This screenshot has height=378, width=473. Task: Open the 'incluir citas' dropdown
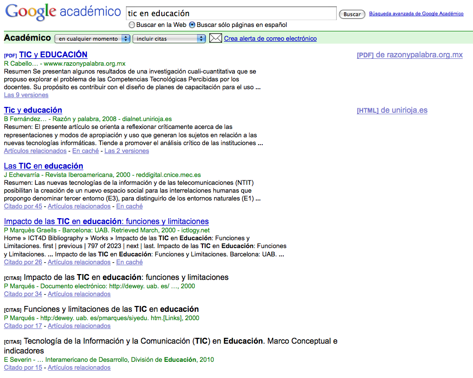pyautogui.click(x=169, y=38)
